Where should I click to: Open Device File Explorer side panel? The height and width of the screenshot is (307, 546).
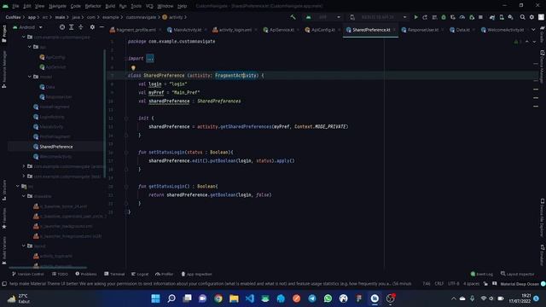point(543,217)
